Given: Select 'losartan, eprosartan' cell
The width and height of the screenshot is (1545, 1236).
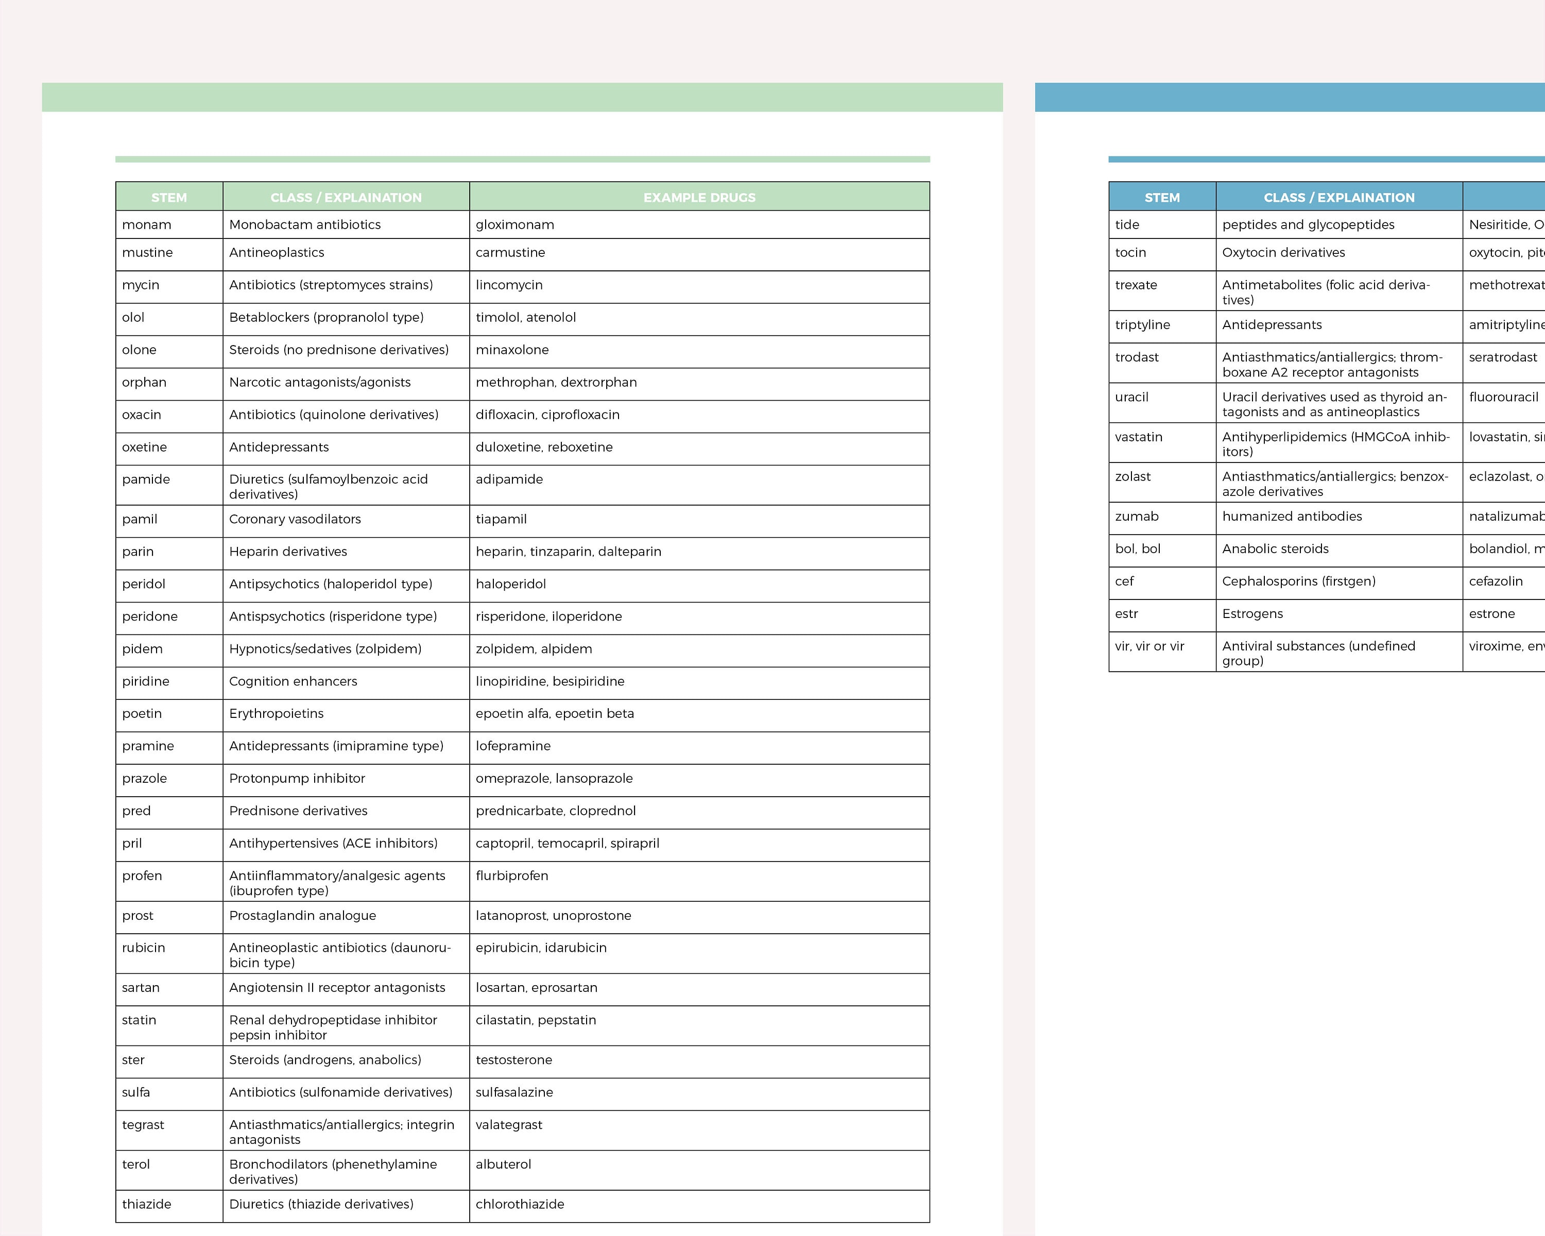Looking at the screenshot, I should (699, 989).
